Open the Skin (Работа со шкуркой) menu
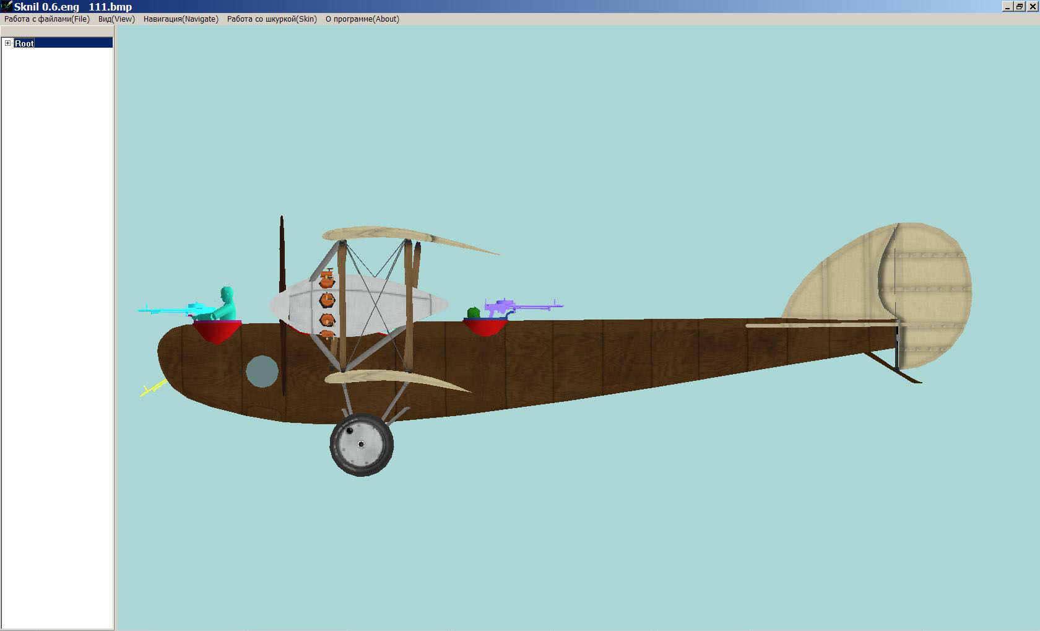1040x631 pixels. [272, 19]
